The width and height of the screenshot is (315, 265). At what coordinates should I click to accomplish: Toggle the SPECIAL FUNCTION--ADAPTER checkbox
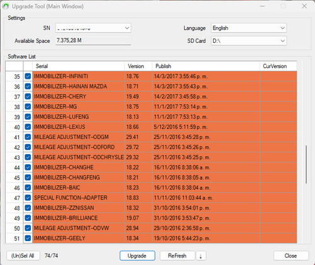28,198
